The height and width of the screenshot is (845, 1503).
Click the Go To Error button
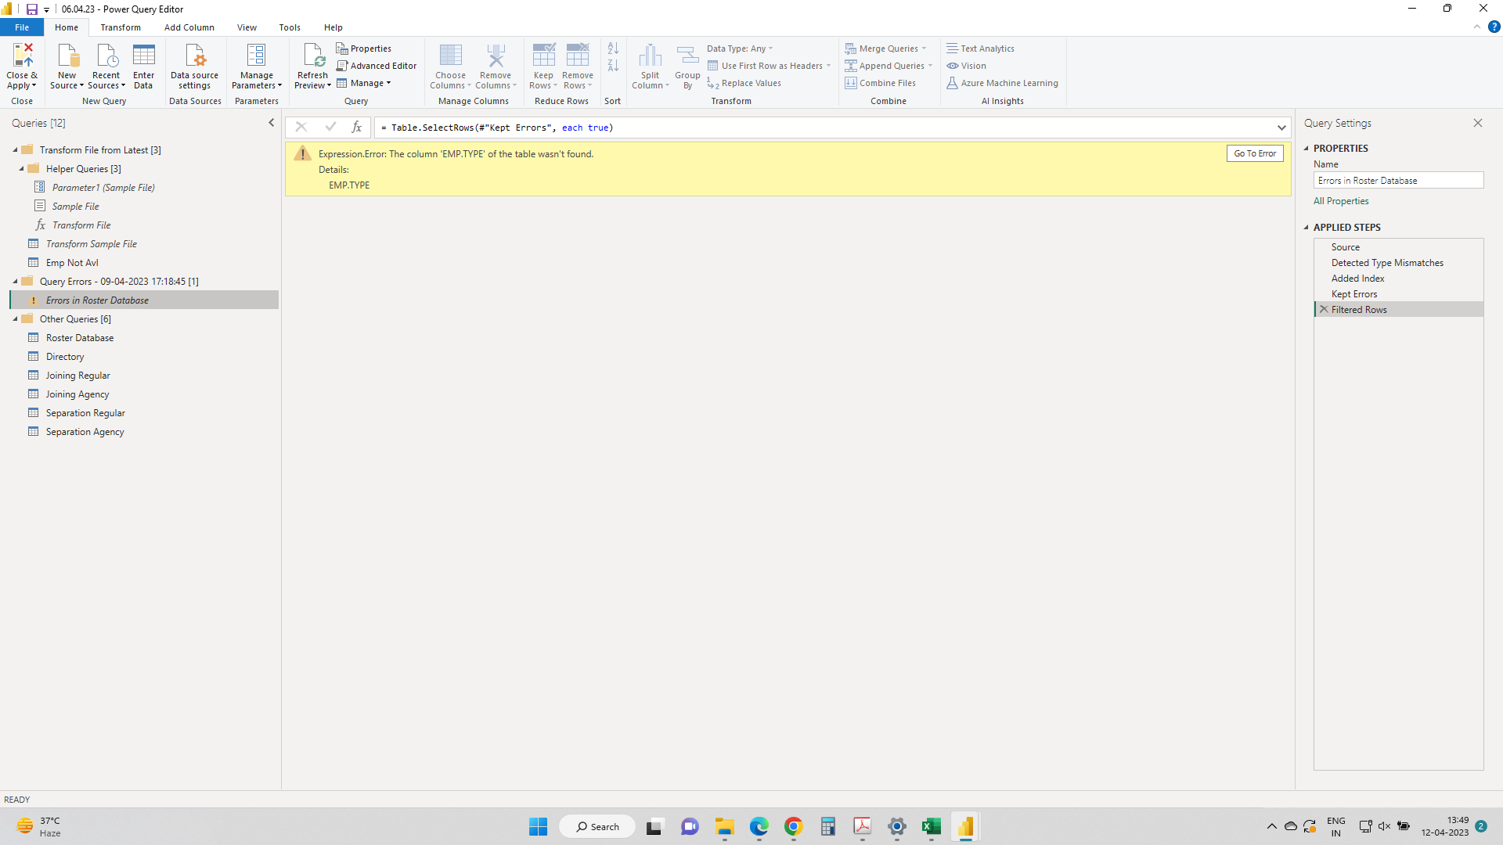point(1256,153)
